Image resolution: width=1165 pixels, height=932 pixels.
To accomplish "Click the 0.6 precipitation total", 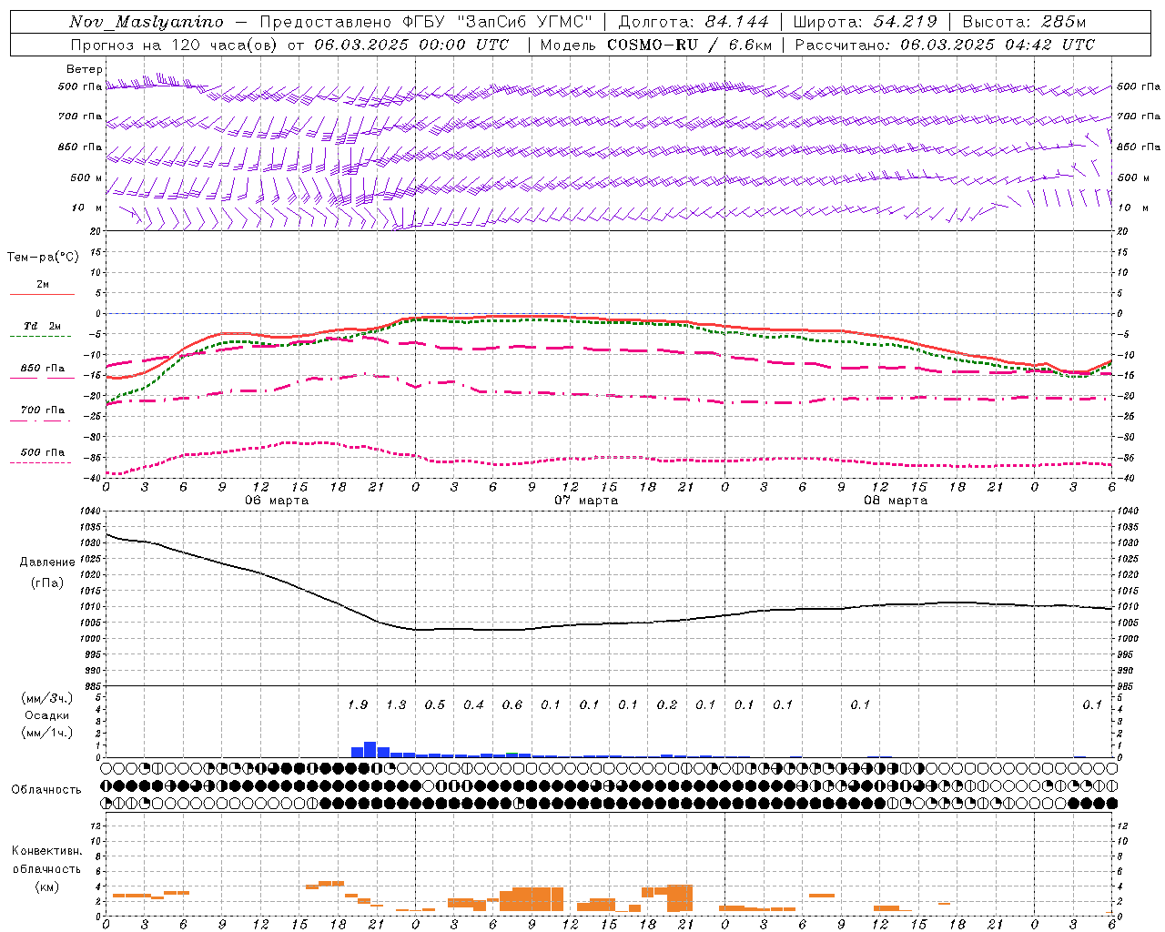I will click(x=512, y=704).
